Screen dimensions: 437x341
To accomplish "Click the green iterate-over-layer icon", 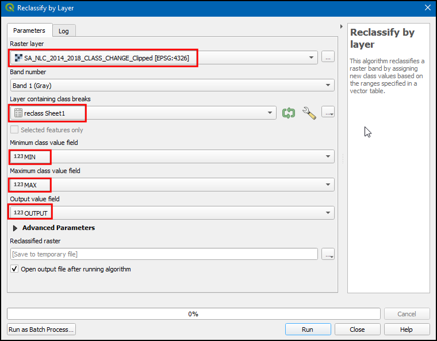I will coord(289,113).
